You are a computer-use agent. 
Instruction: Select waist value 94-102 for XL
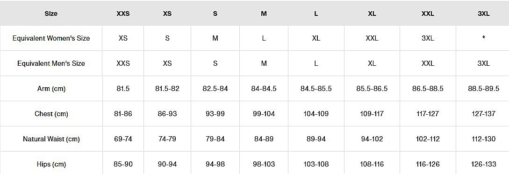(372, 139)
